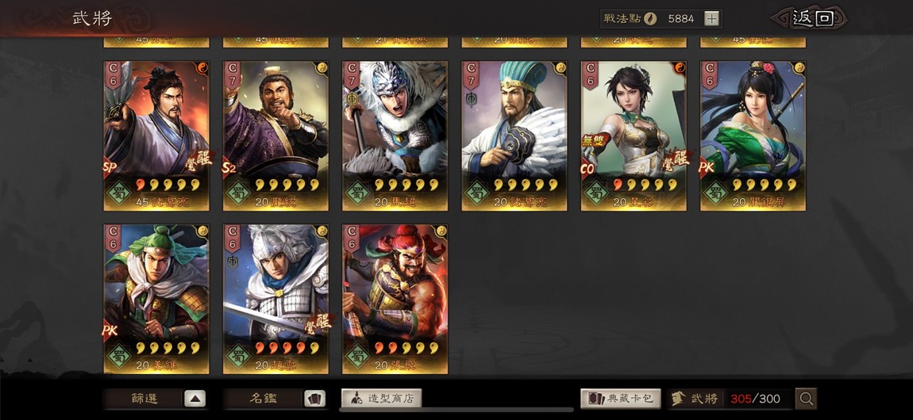This screenshot has height=420, width=913.
Task: Open the magnifier search icon
Action: (806, 399)
